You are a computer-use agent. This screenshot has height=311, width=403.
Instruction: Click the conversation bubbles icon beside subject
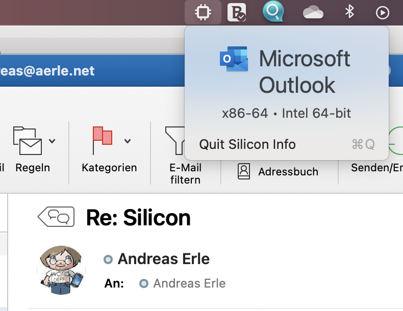tap(56, 217)
